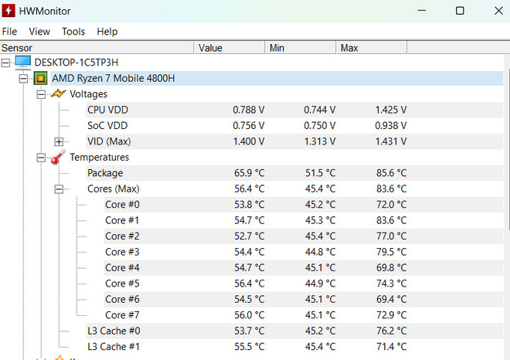
Task: Click the Value column header
Action: [x=229, y=48]
